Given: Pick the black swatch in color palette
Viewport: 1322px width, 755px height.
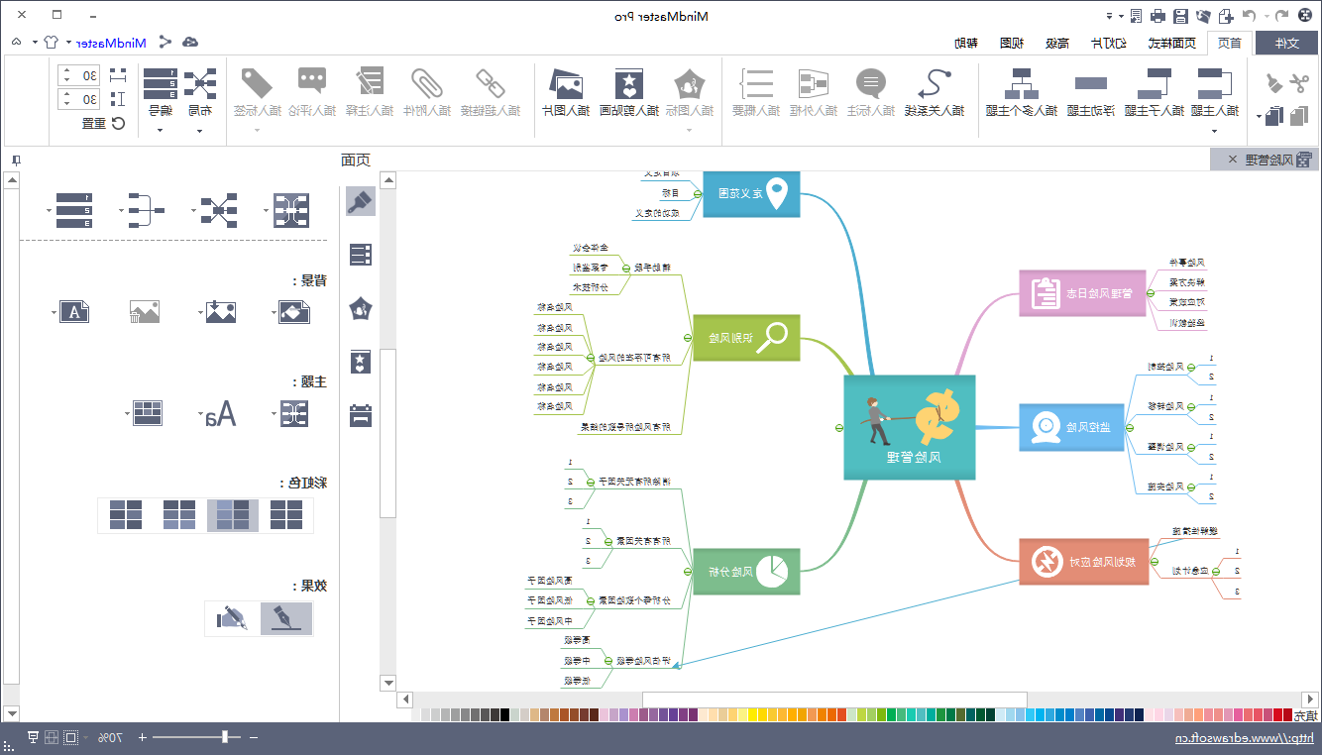Looking at the screenshot, I should click(504, 714).
